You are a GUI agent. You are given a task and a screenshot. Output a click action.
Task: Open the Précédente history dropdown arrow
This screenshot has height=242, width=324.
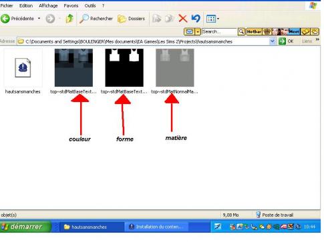(39, 19)
